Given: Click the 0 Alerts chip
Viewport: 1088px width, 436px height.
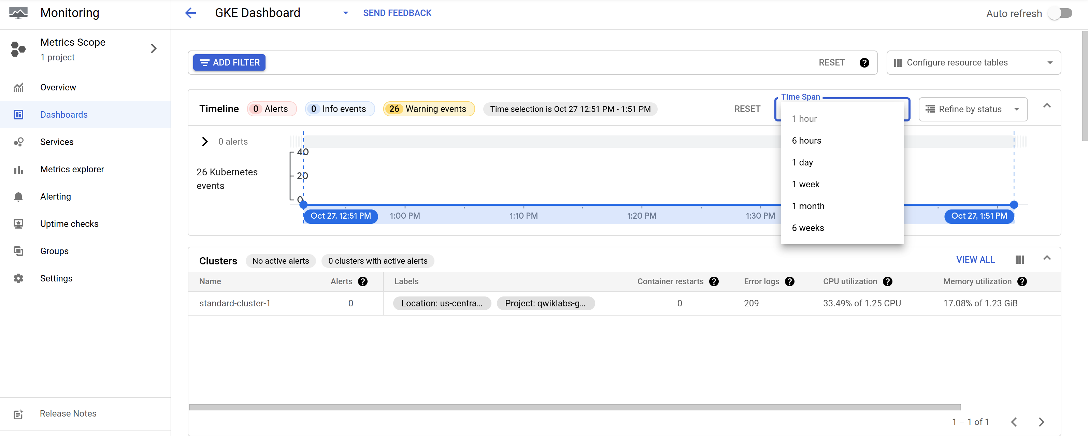Looking at the screenshot, I should click(x=272, y=109).
